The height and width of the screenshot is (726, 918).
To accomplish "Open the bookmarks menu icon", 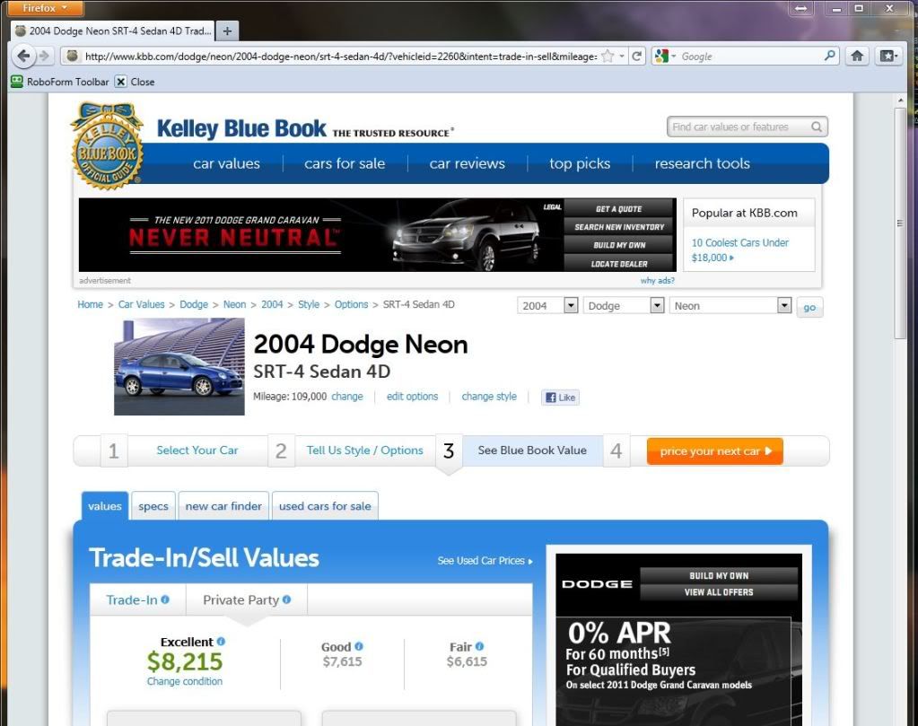I will pyautogui.click(x=888, y=57).
